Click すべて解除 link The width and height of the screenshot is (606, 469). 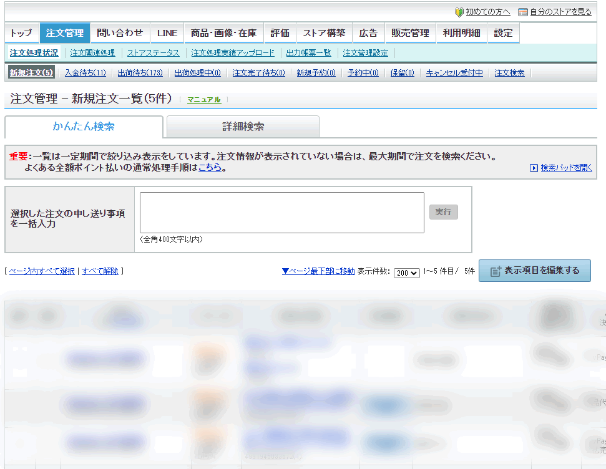pos(100,271)
